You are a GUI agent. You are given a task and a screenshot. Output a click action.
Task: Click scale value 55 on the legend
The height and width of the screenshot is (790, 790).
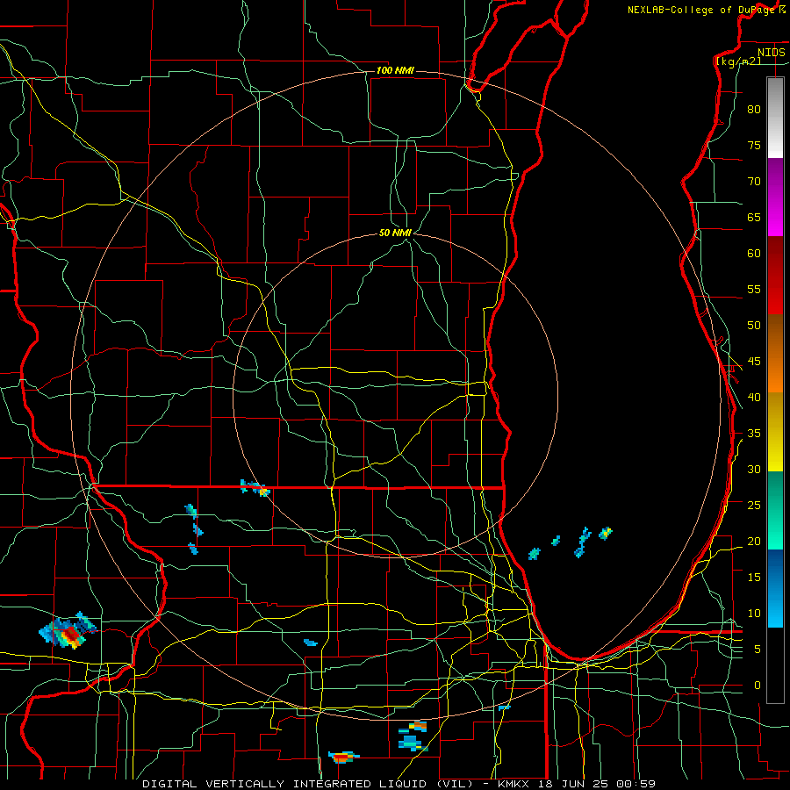tap(754, 289)
